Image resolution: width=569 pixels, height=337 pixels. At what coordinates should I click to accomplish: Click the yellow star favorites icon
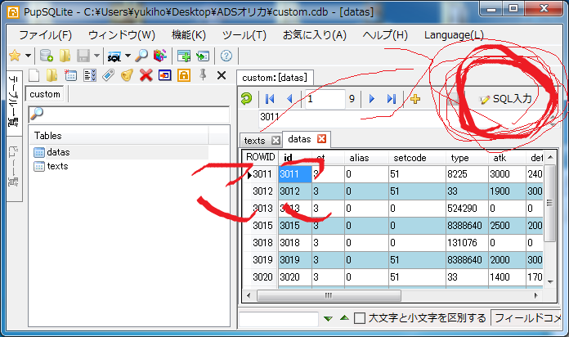15,56
